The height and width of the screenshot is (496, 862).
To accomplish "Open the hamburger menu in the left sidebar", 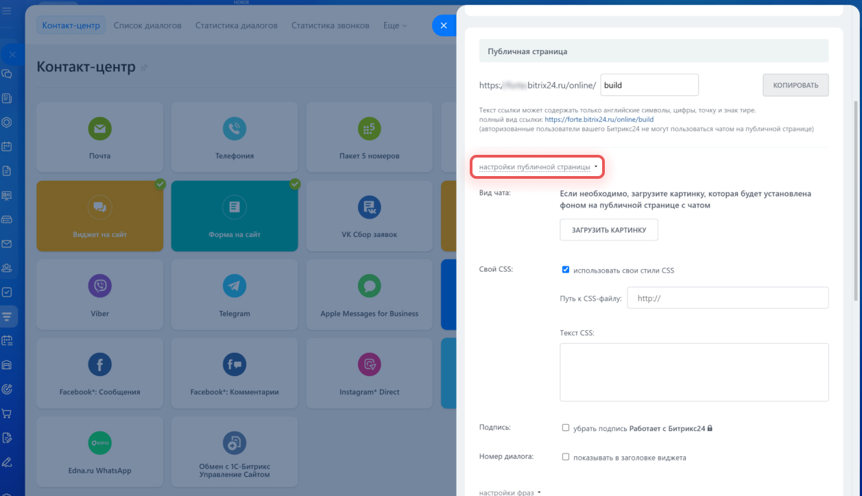I will (x=7, y=11).
